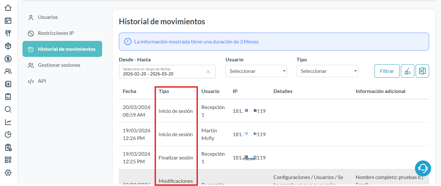441x186 pixels.
Task: Open the Restricciones IP menu item
Action: tap(56, 33)
